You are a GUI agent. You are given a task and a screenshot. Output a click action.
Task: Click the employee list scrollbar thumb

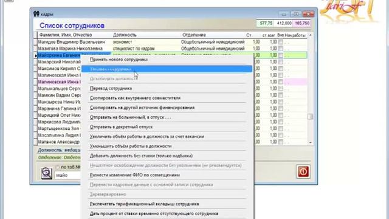(x=310, y=116)
